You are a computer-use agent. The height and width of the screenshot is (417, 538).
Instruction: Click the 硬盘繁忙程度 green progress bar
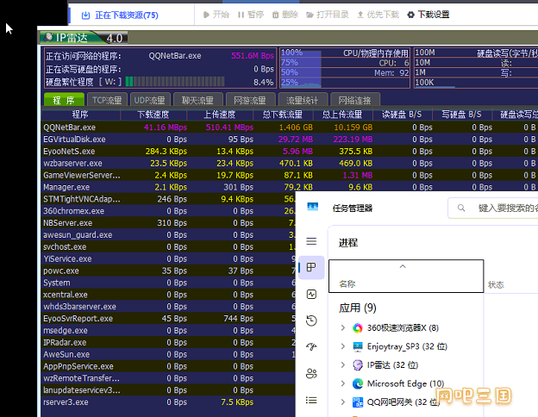point(175,82)
